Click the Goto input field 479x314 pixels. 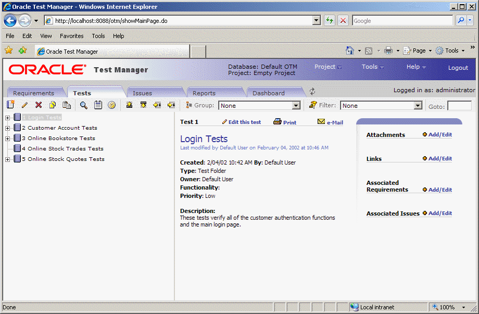pos(460,106)
